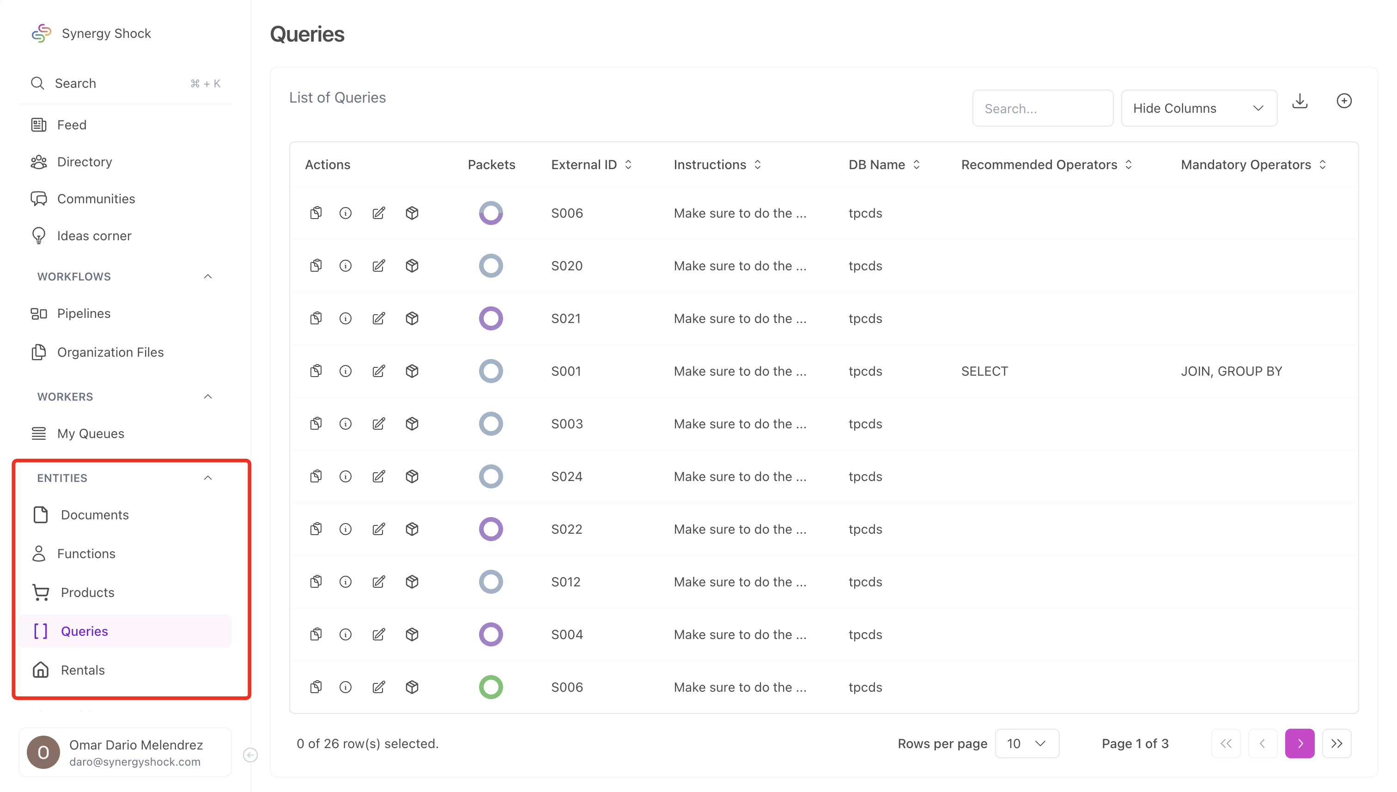Click the cube icon in row S022
Viewport: 1397px width, 792px height.
[412, 529]
